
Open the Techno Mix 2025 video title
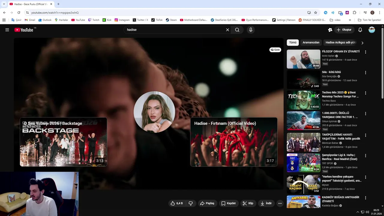[340, 94]
